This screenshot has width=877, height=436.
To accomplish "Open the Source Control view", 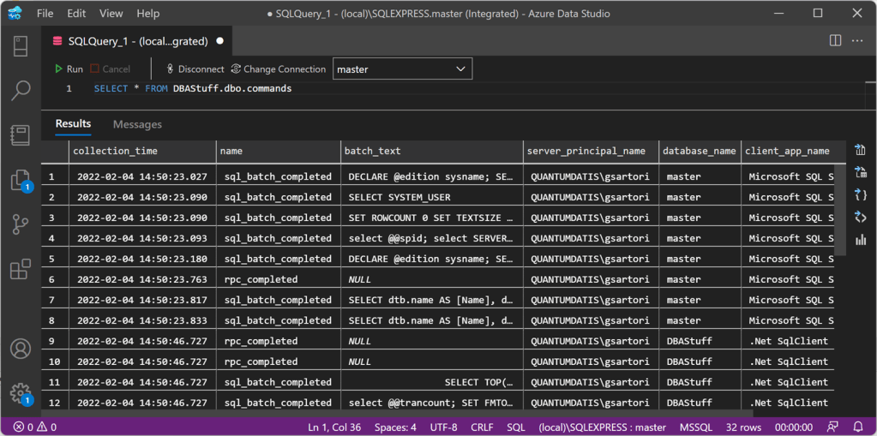I will [x=21, y=224].
